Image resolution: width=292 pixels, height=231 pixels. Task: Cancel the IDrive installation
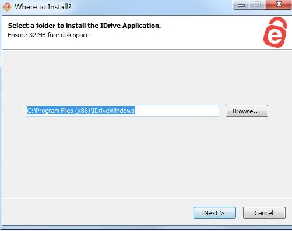[x=264, y=213]
